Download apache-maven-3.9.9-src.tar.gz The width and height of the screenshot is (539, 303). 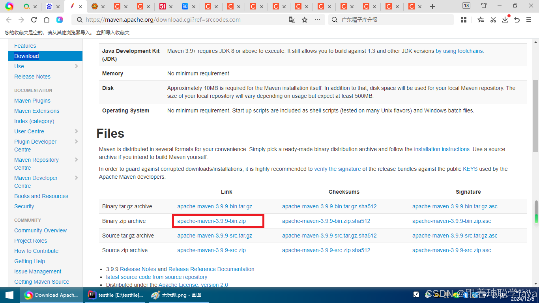(x=215, y=236)
